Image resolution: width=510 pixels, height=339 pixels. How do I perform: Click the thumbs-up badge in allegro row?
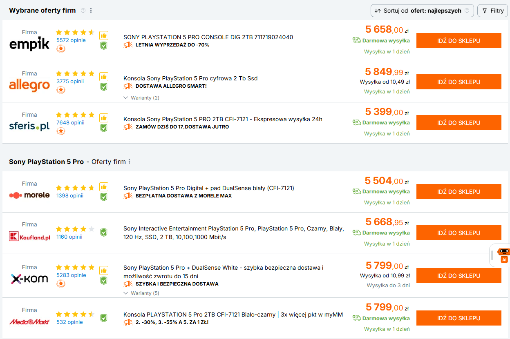104,77
